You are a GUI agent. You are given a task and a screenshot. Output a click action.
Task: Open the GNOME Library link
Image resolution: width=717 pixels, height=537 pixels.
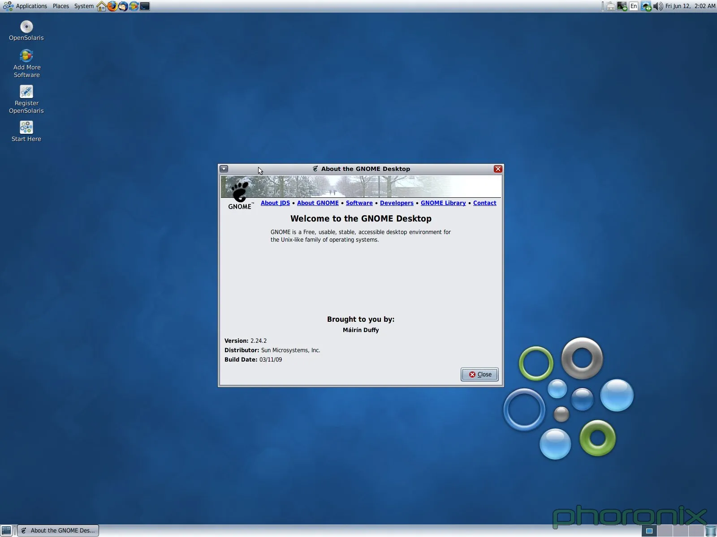pos(443,203)
